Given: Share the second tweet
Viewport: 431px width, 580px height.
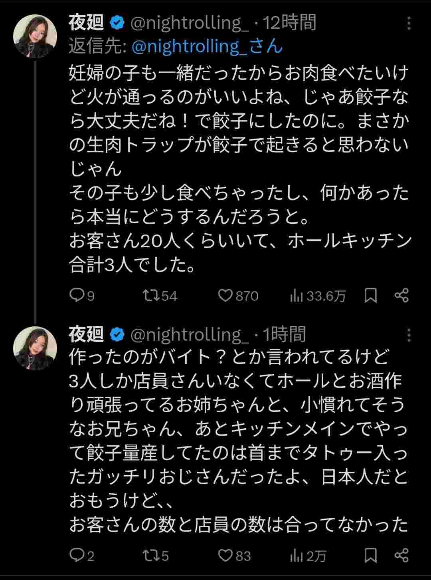Looking at the screenshot, I should (401, 555).
